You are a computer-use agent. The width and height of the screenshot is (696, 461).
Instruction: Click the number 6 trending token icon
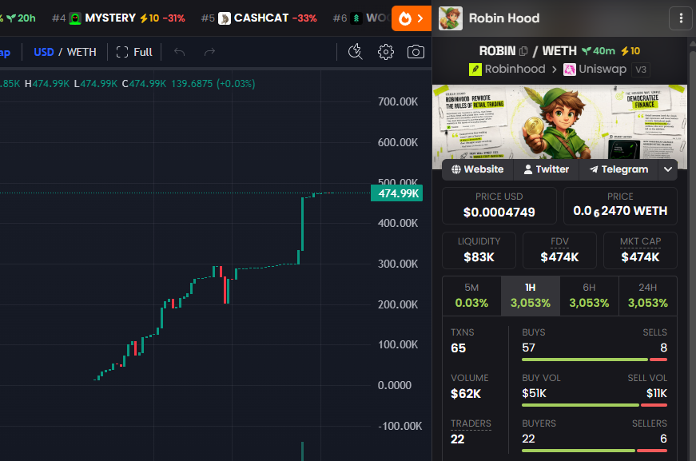(356, 18)
